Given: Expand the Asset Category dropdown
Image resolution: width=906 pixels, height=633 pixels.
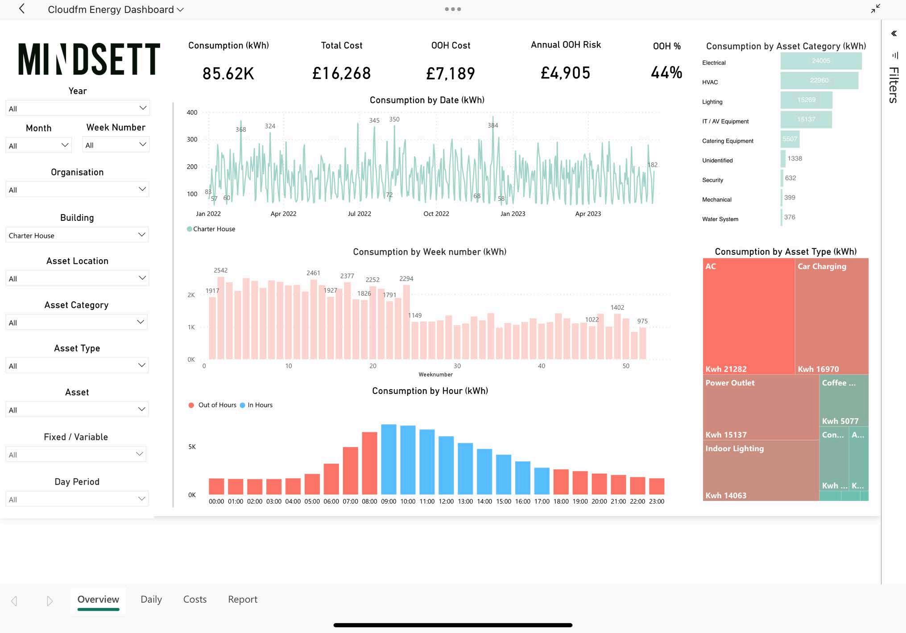Looking at the screenshot, I should point(77,323).
